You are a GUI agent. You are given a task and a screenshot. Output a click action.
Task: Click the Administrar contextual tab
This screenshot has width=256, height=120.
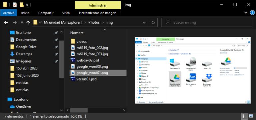click(x=98, y=5)
